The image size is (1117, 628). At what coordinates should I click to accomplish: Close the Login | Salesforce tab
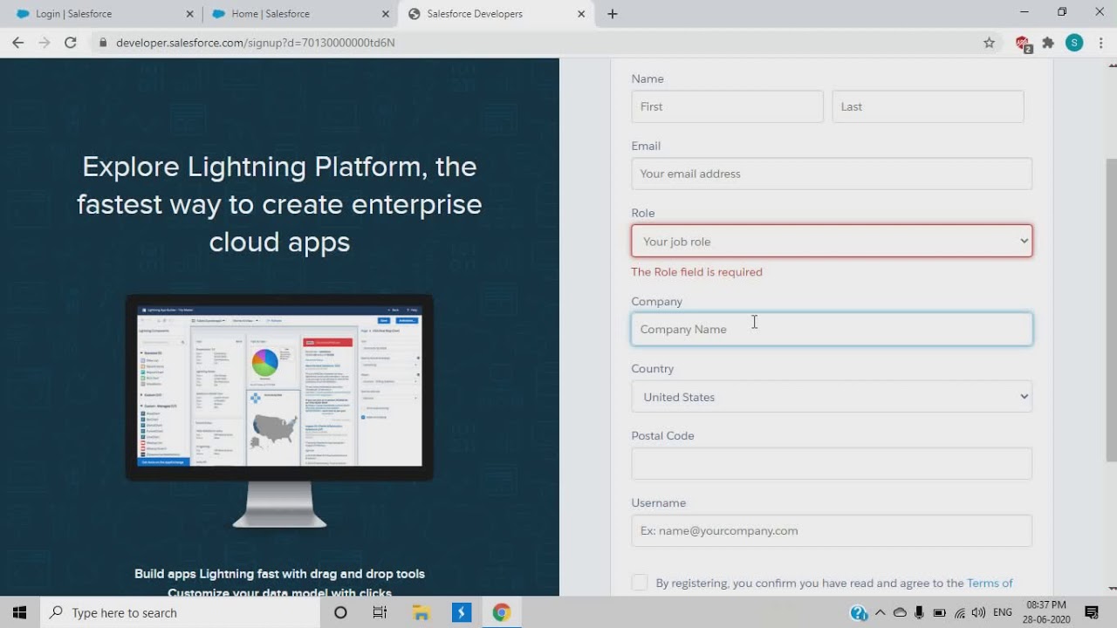coord(190,14)
